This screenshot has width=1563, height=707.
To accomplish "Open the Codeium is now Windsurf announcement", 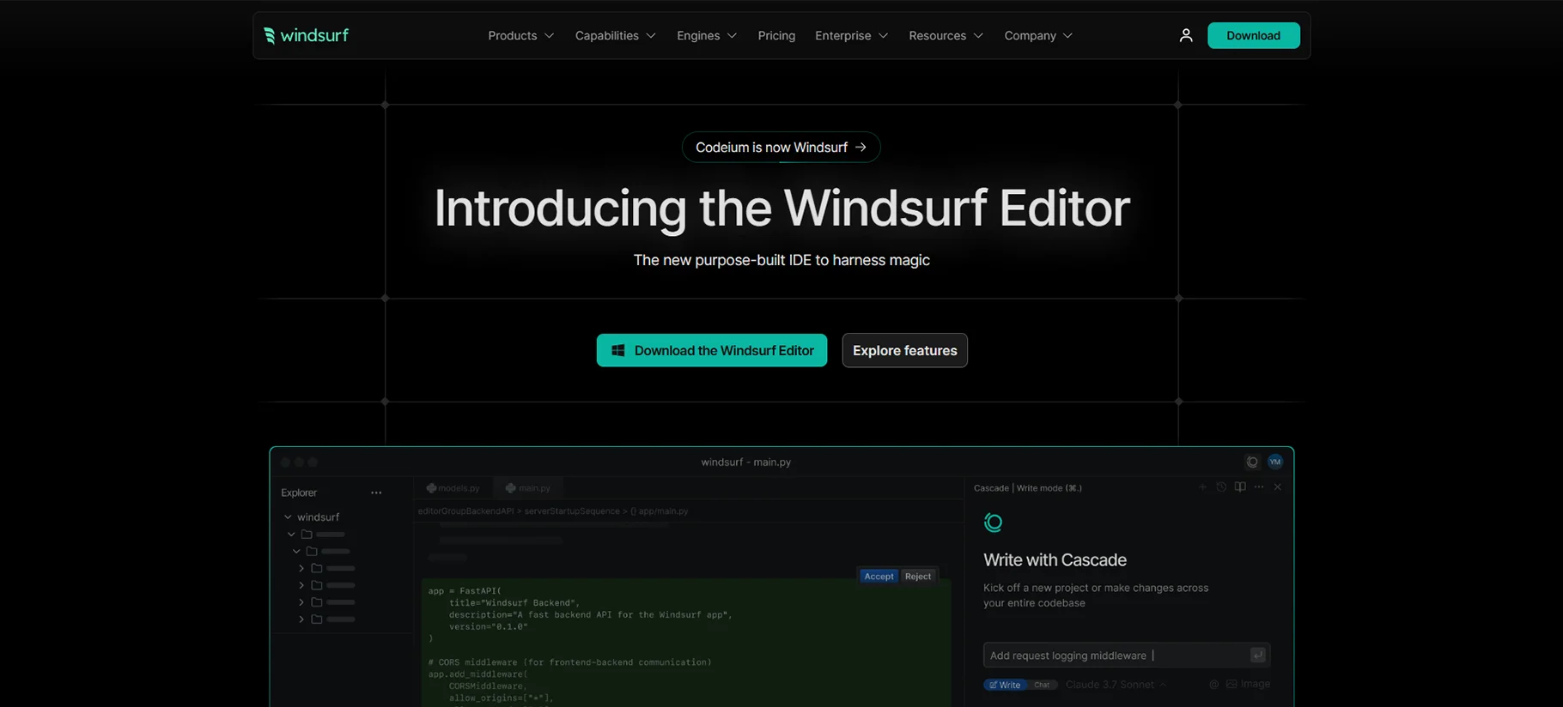I will point(781,148).
